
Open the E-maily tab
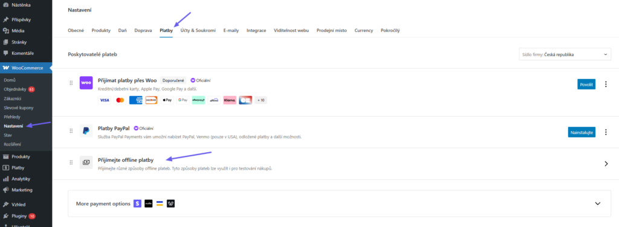[x=231, y=30]
